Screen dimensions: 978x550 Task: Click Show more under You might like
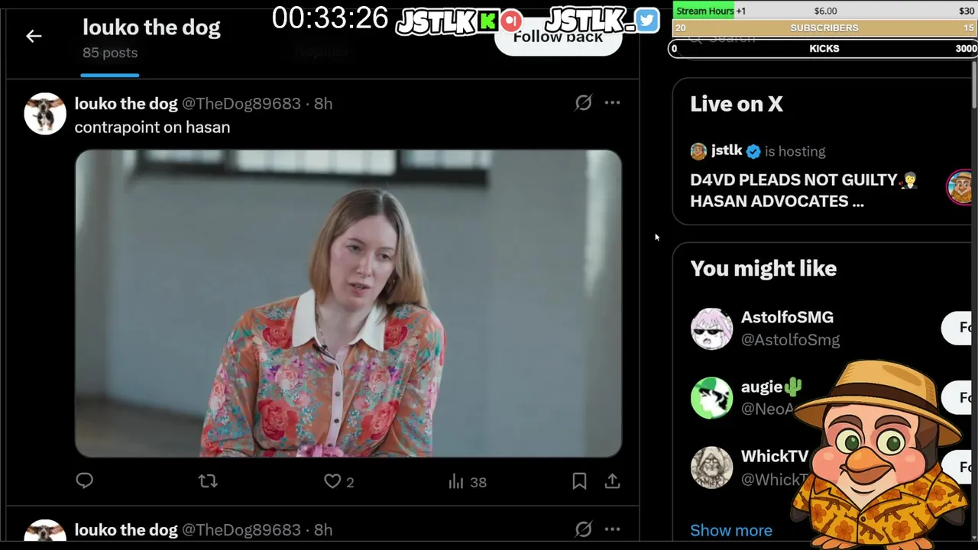click(731, 530)
